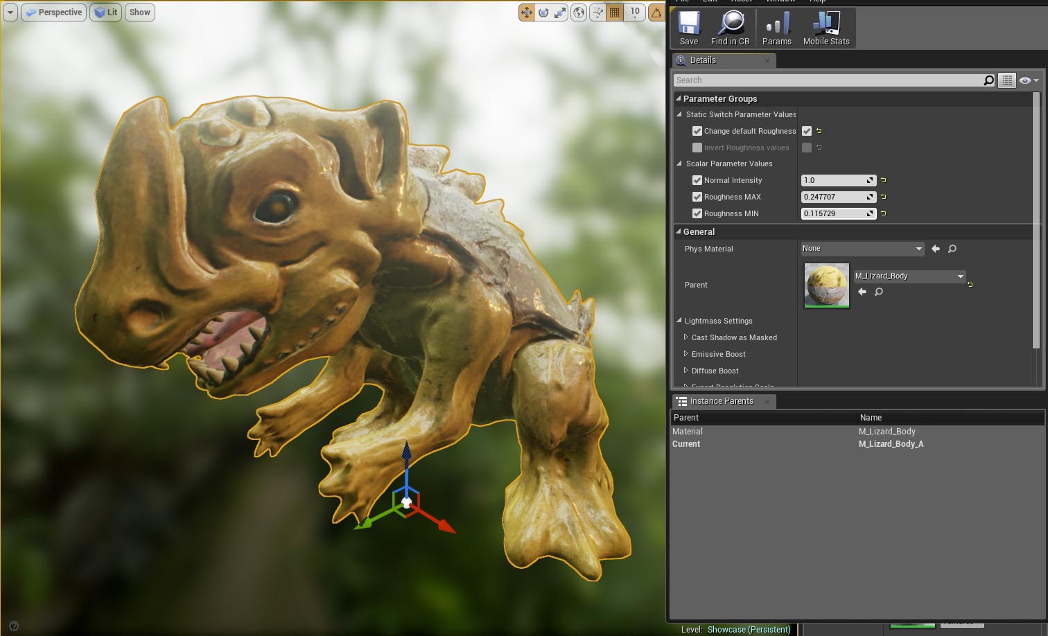Screen dimensions: 1048x636
Task: Open grid snap size 10 dropdown
Action: 635,12
